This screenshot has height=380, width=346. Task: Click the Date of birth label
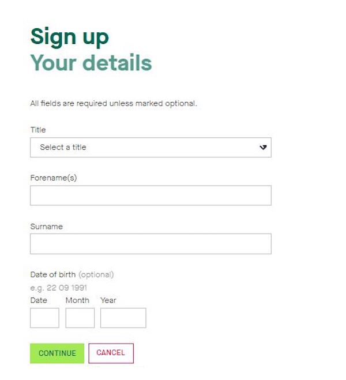click(x=53, y=274)
